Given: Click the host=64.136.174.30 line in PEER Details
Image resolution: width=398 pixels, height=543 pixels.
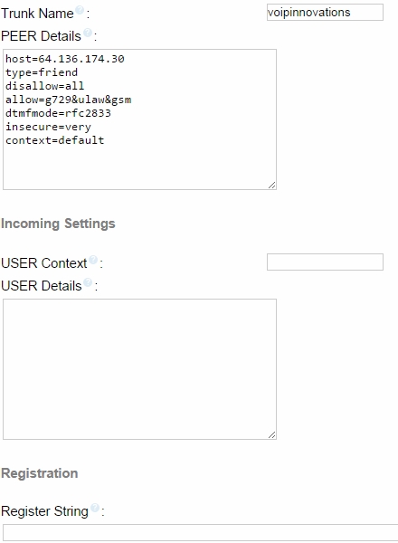Looking at the screenshot, I should point(65,59).
